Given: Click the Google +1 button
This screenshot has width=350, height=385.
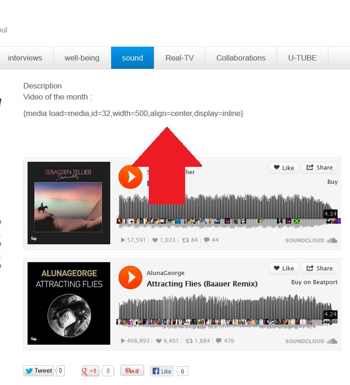Looking at the screenshot, I should click(90, 371).
